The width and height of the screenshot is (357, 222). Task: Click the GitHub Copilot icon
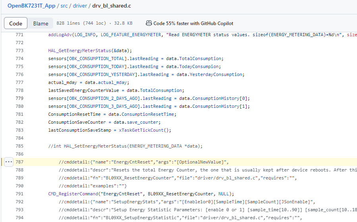click(x=149, y=23)
